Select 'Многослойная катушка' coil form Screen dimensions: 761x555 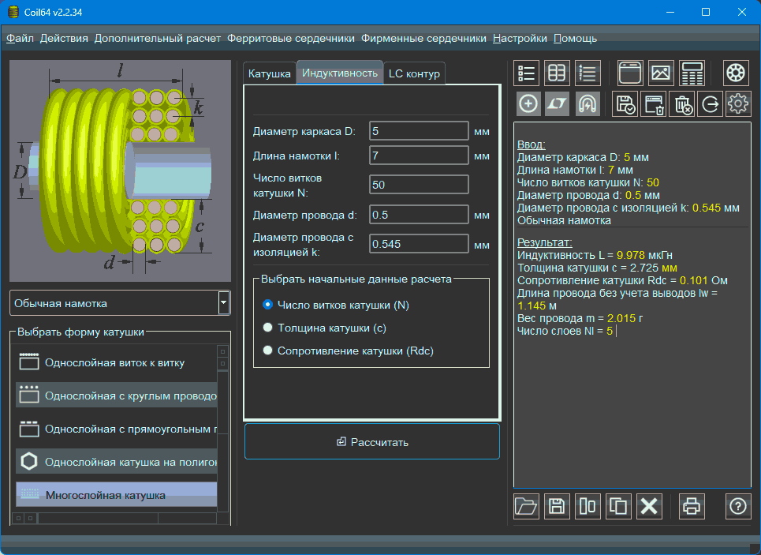tap(117, 495)
